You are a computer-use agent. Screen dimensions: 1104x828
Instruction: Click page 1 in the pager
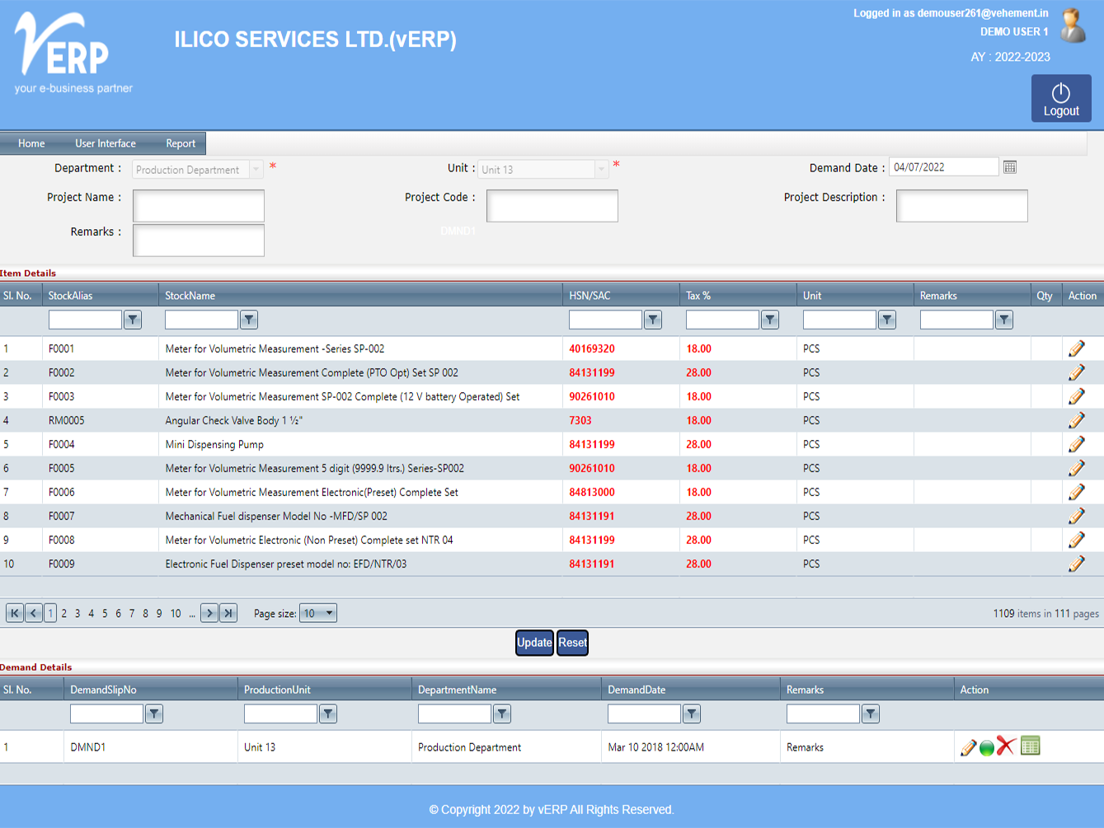click(50, 613)
